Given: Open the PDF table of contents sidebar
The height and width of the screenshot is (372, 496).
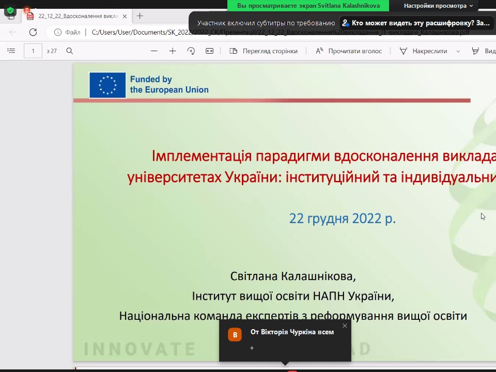Looking at the screenshot, I should pyautogui.click(x=11, y=51).
